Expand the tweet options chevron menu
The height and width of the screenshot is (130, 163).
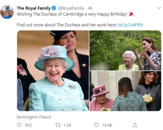tap(159, 8)
